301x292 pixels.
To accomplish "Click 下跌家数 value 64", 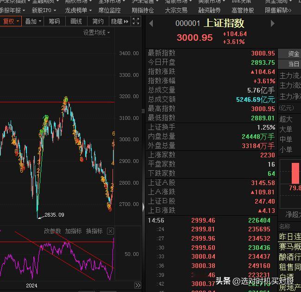I will pos(271,174).
